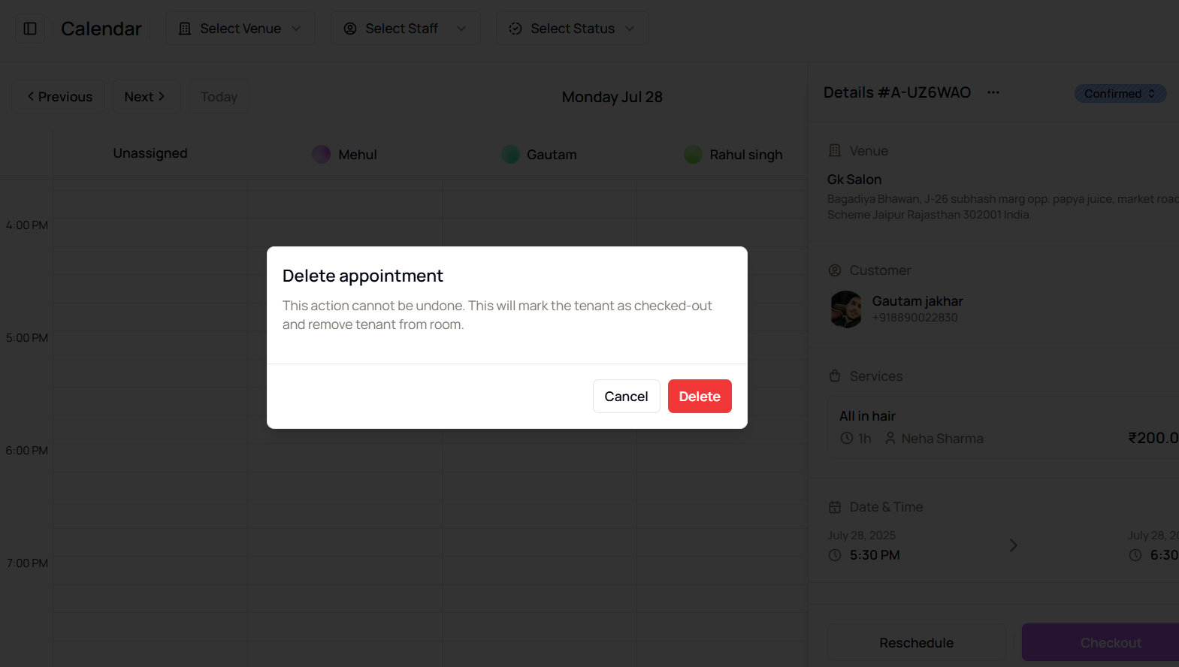Click the 4:00 PM time label
The image size is (1179, 667).
[27, 225]
